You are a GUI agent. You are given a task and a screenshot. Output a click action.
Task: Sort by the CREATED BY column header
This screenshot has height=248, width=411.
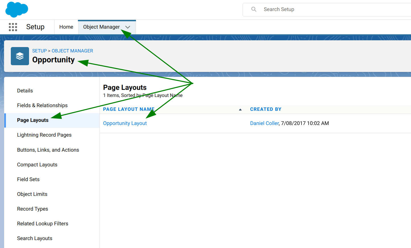click(266, 109)
